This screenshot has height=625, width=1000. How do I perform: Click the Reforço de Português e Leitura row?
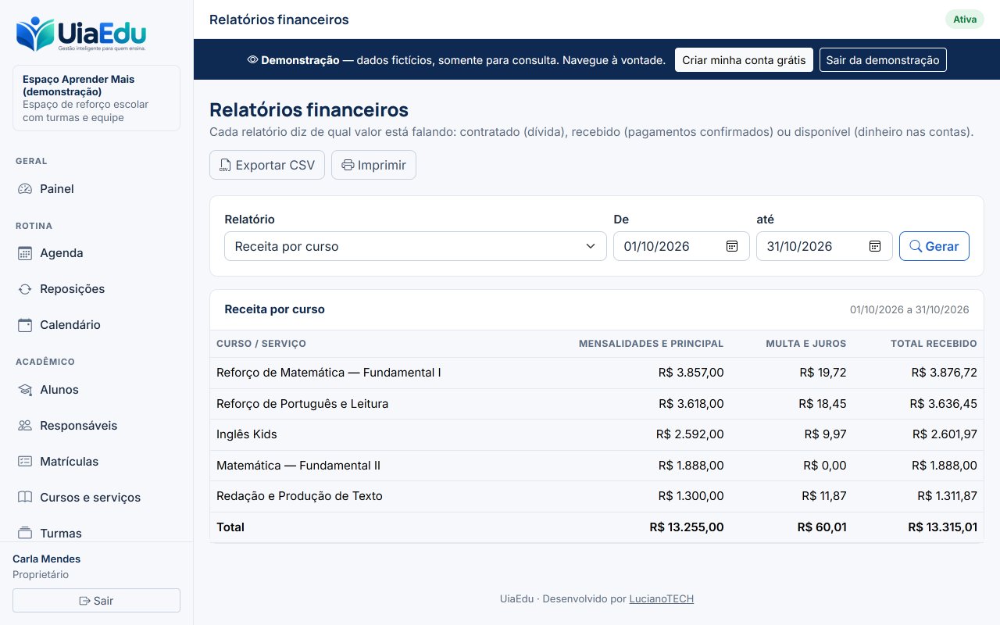coord(597,404)
